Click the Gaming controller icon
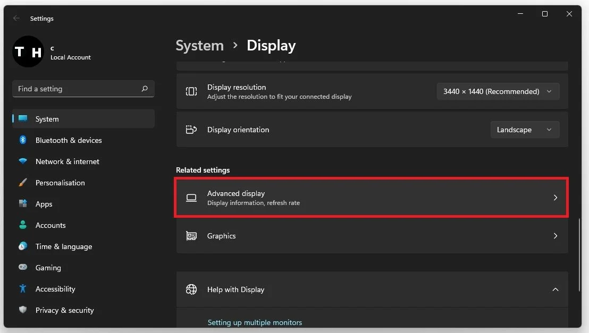This screenshot has height=333, width=589. tap(23, 267)
